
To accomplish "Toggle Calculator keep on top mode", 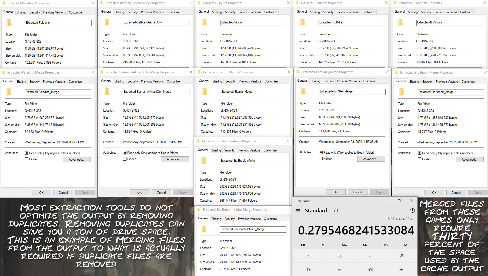I will pyautogui.click(x=335, y=211).
